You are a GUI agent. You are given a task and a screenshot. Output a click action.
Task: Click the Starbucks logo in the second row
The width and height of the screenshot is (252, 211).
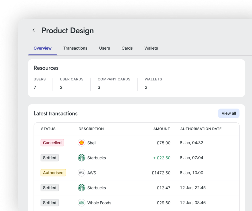click(x=81, y=158)
